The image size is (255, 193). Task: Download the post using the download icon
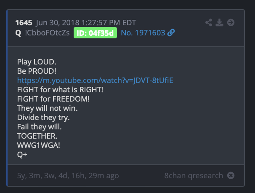[219, 22]
